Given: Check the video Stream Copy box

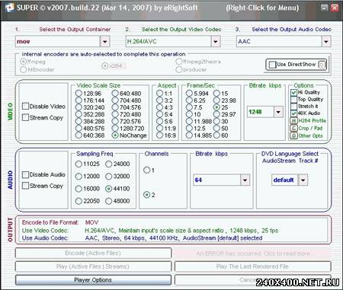Looking at the screenshot, I should tap(25, 117).
